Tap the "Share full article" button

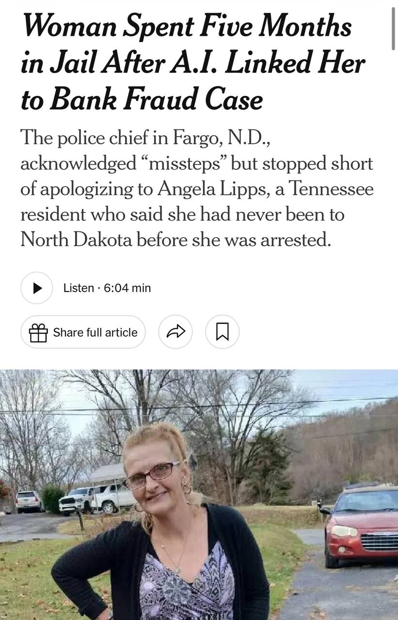[83, 332]
